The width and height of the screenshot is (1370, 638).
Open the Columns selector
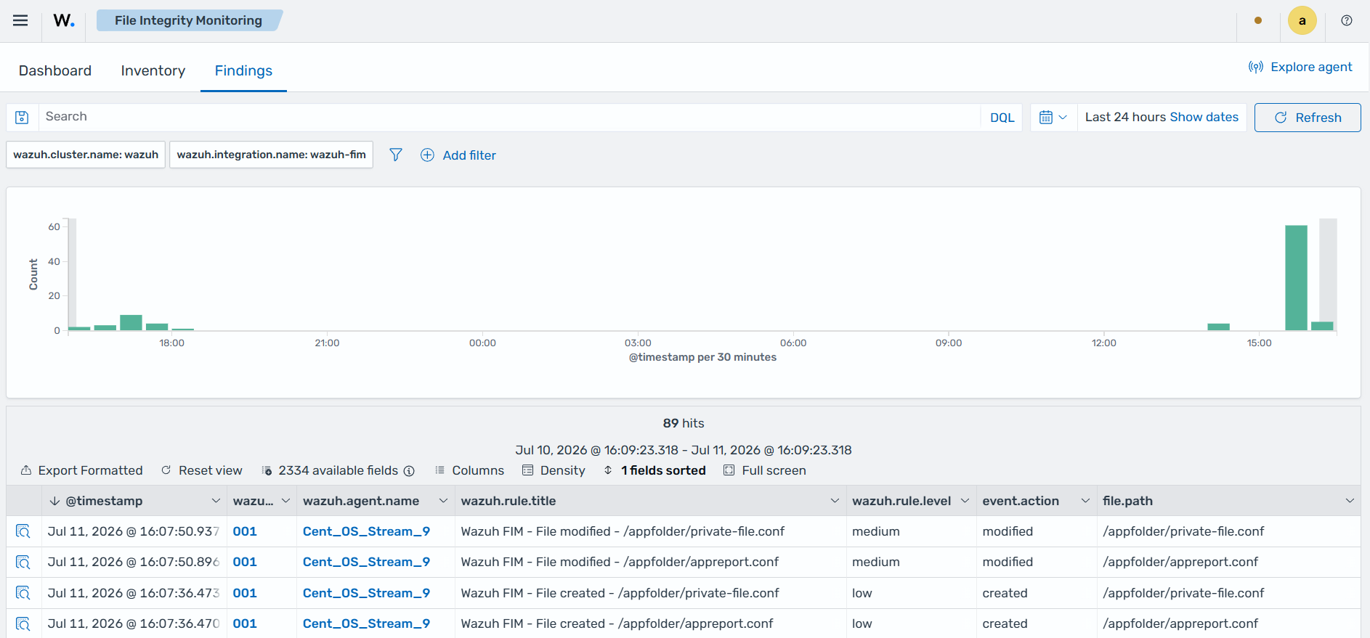point(469,470)
